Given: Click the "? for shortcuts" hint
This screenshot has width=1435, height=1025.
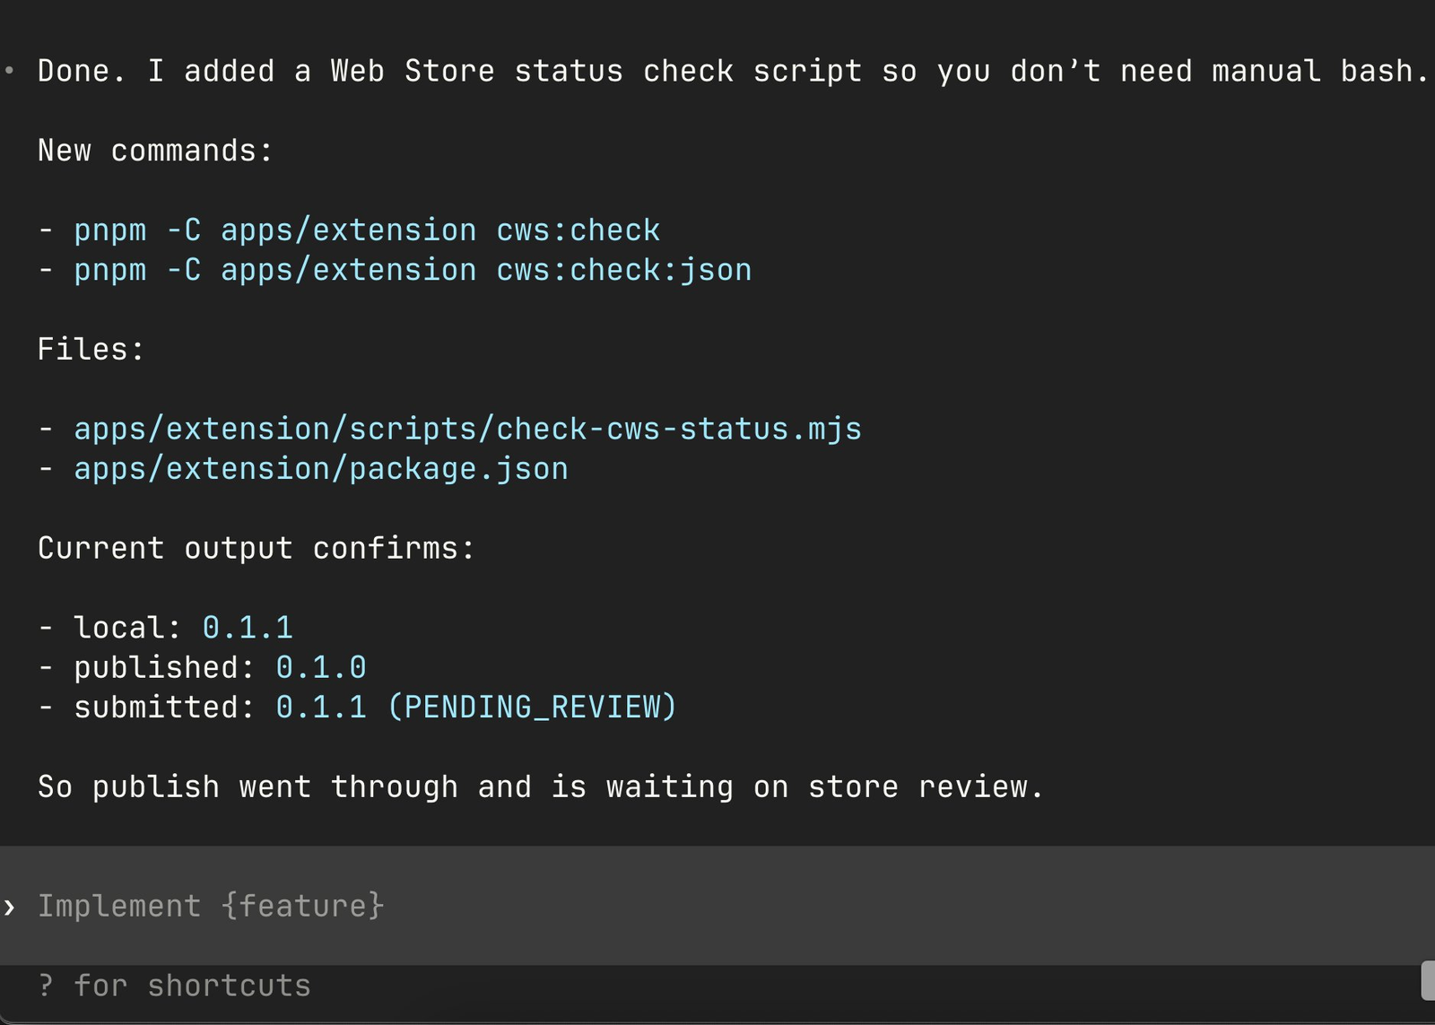Looking at the screenshot, I should [x=173, y=985].
